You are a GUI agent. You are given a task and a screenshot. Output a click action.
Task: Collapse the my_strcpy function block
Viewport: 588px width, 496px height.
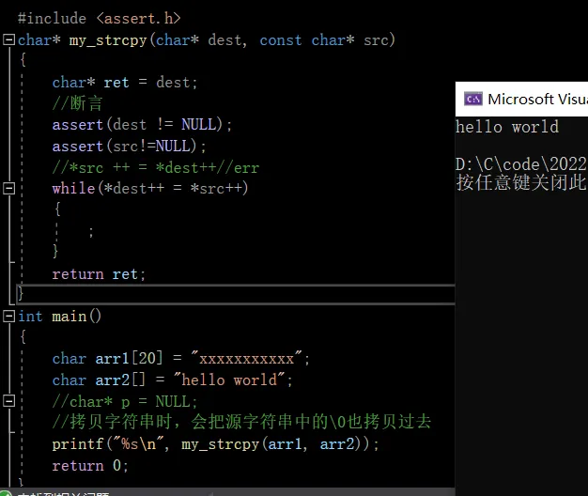9,39
